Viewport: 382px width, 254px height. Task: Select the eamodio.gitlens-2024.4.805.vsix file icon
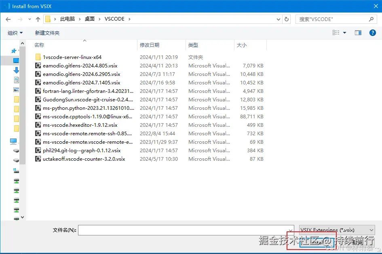pyautogui.click(x=38, y=66)
